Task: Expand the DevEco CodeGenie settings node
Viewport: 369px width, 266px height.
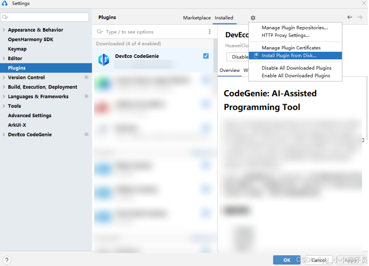Action: point(4,134)
